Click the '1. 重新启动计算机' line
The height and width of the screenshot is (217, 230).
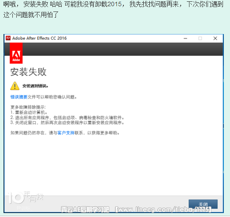(x=29, y=112)
